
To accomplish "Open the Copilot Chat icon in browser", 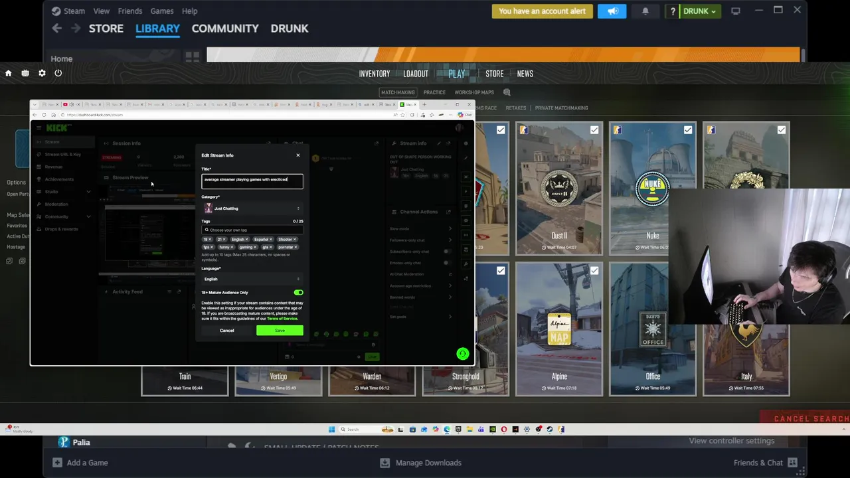I will coord(464,115).
